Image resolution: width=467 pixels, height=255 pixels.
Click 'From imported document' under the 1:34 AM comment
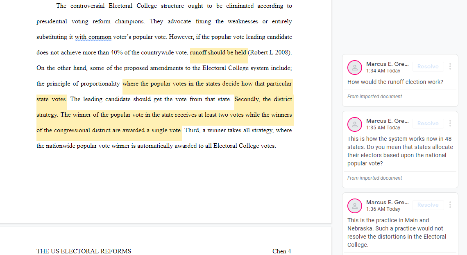[x=374, y=97]
